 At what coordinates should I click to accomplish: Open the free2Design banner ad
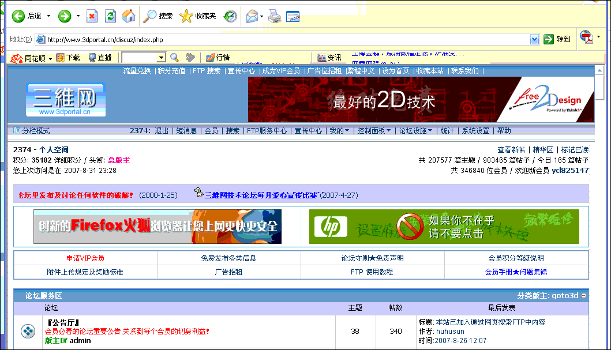point(421,99)
